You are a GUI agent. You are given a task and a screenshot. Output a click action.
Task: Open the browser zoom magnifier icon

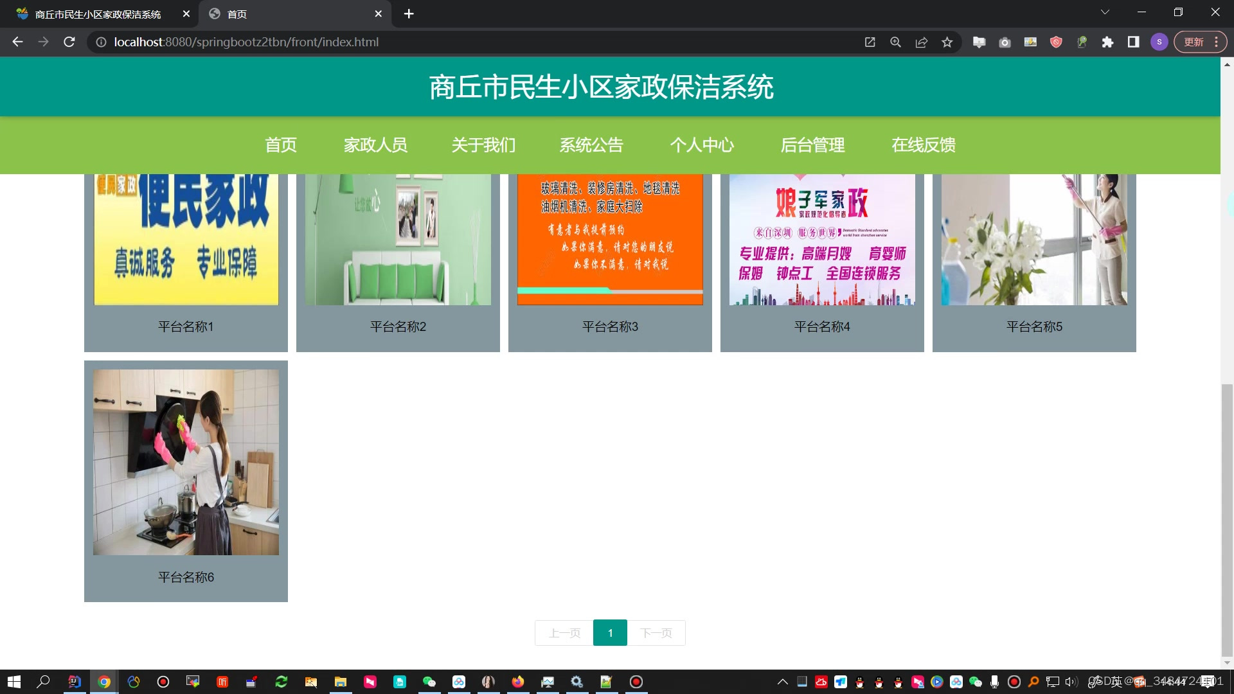895,42
